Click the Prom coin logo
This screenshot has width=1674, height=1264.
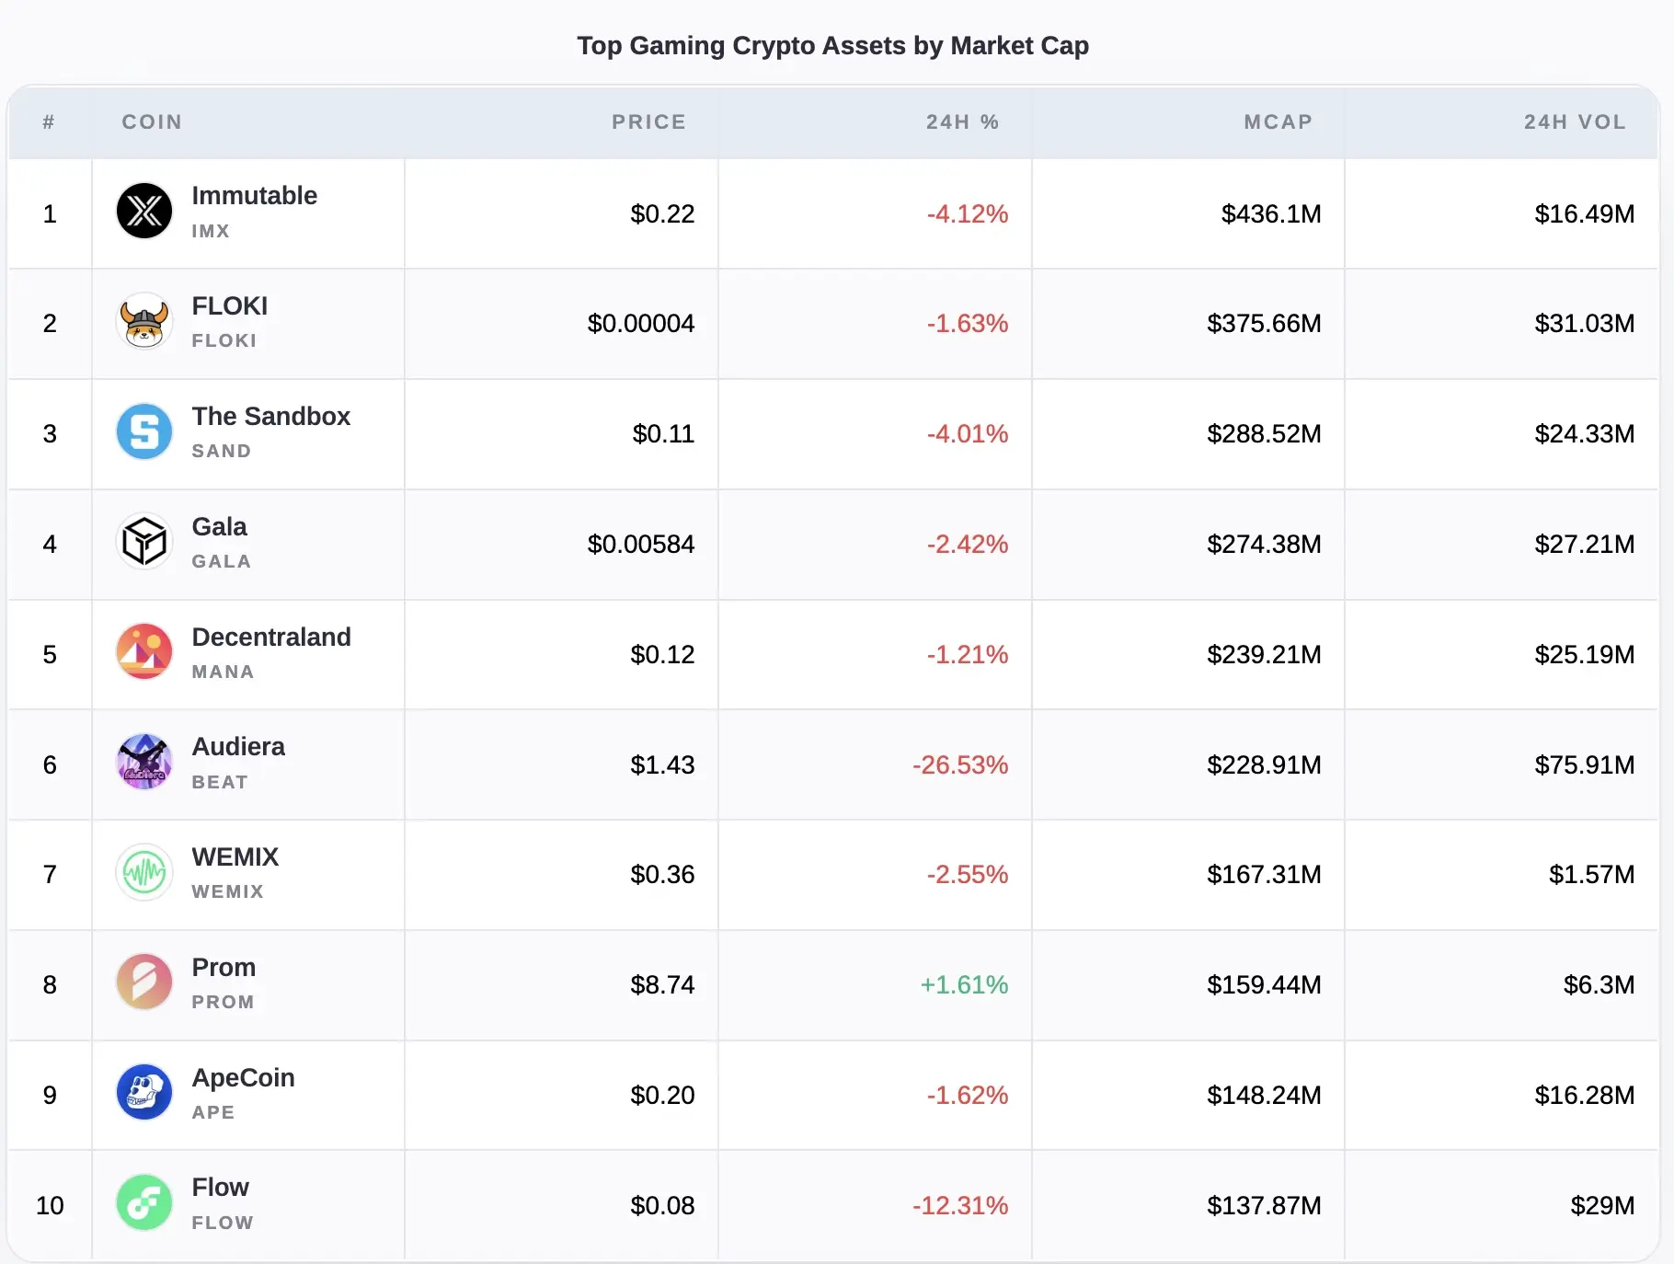[x=144, y=982]
